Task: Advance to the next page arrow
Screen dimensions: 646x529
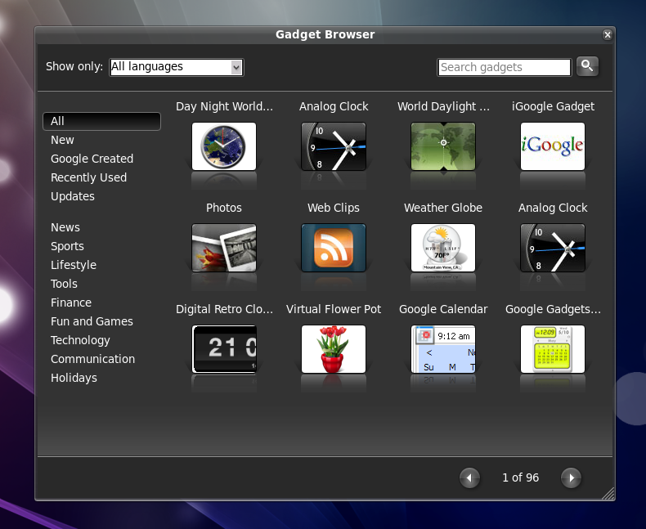Action: (571, 478)
